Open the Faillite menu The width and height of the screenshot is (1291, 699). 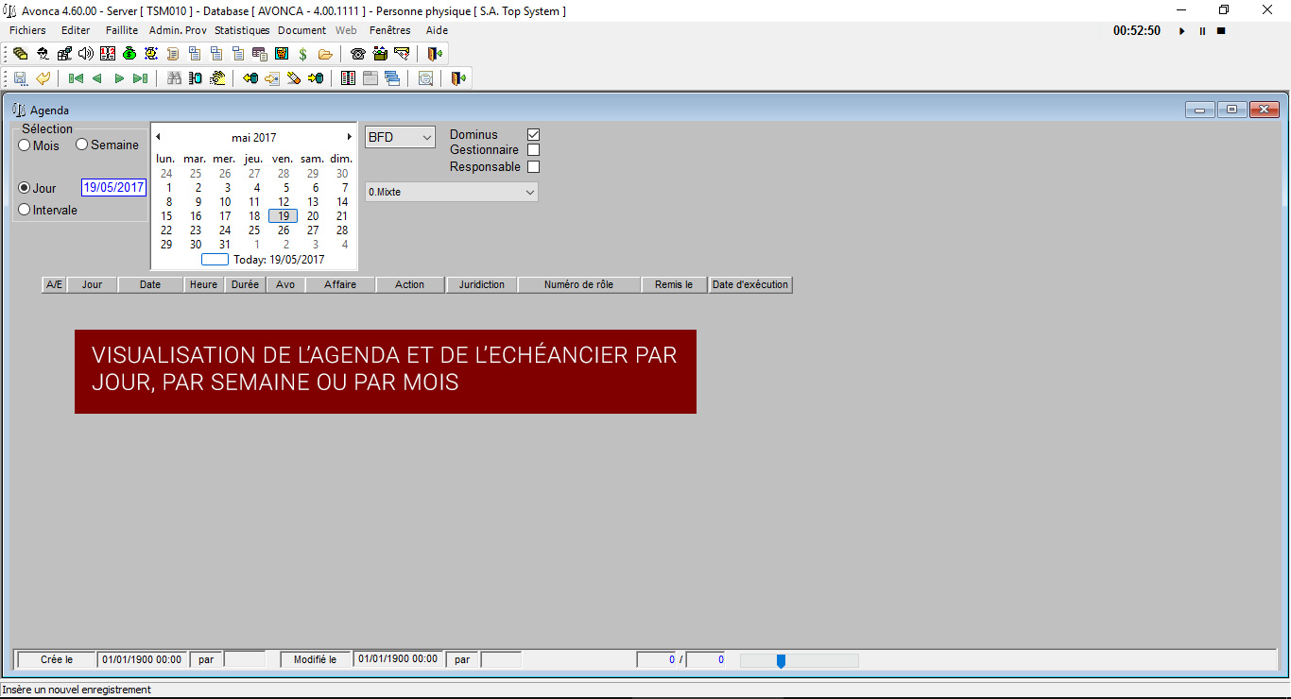[122, 30]
